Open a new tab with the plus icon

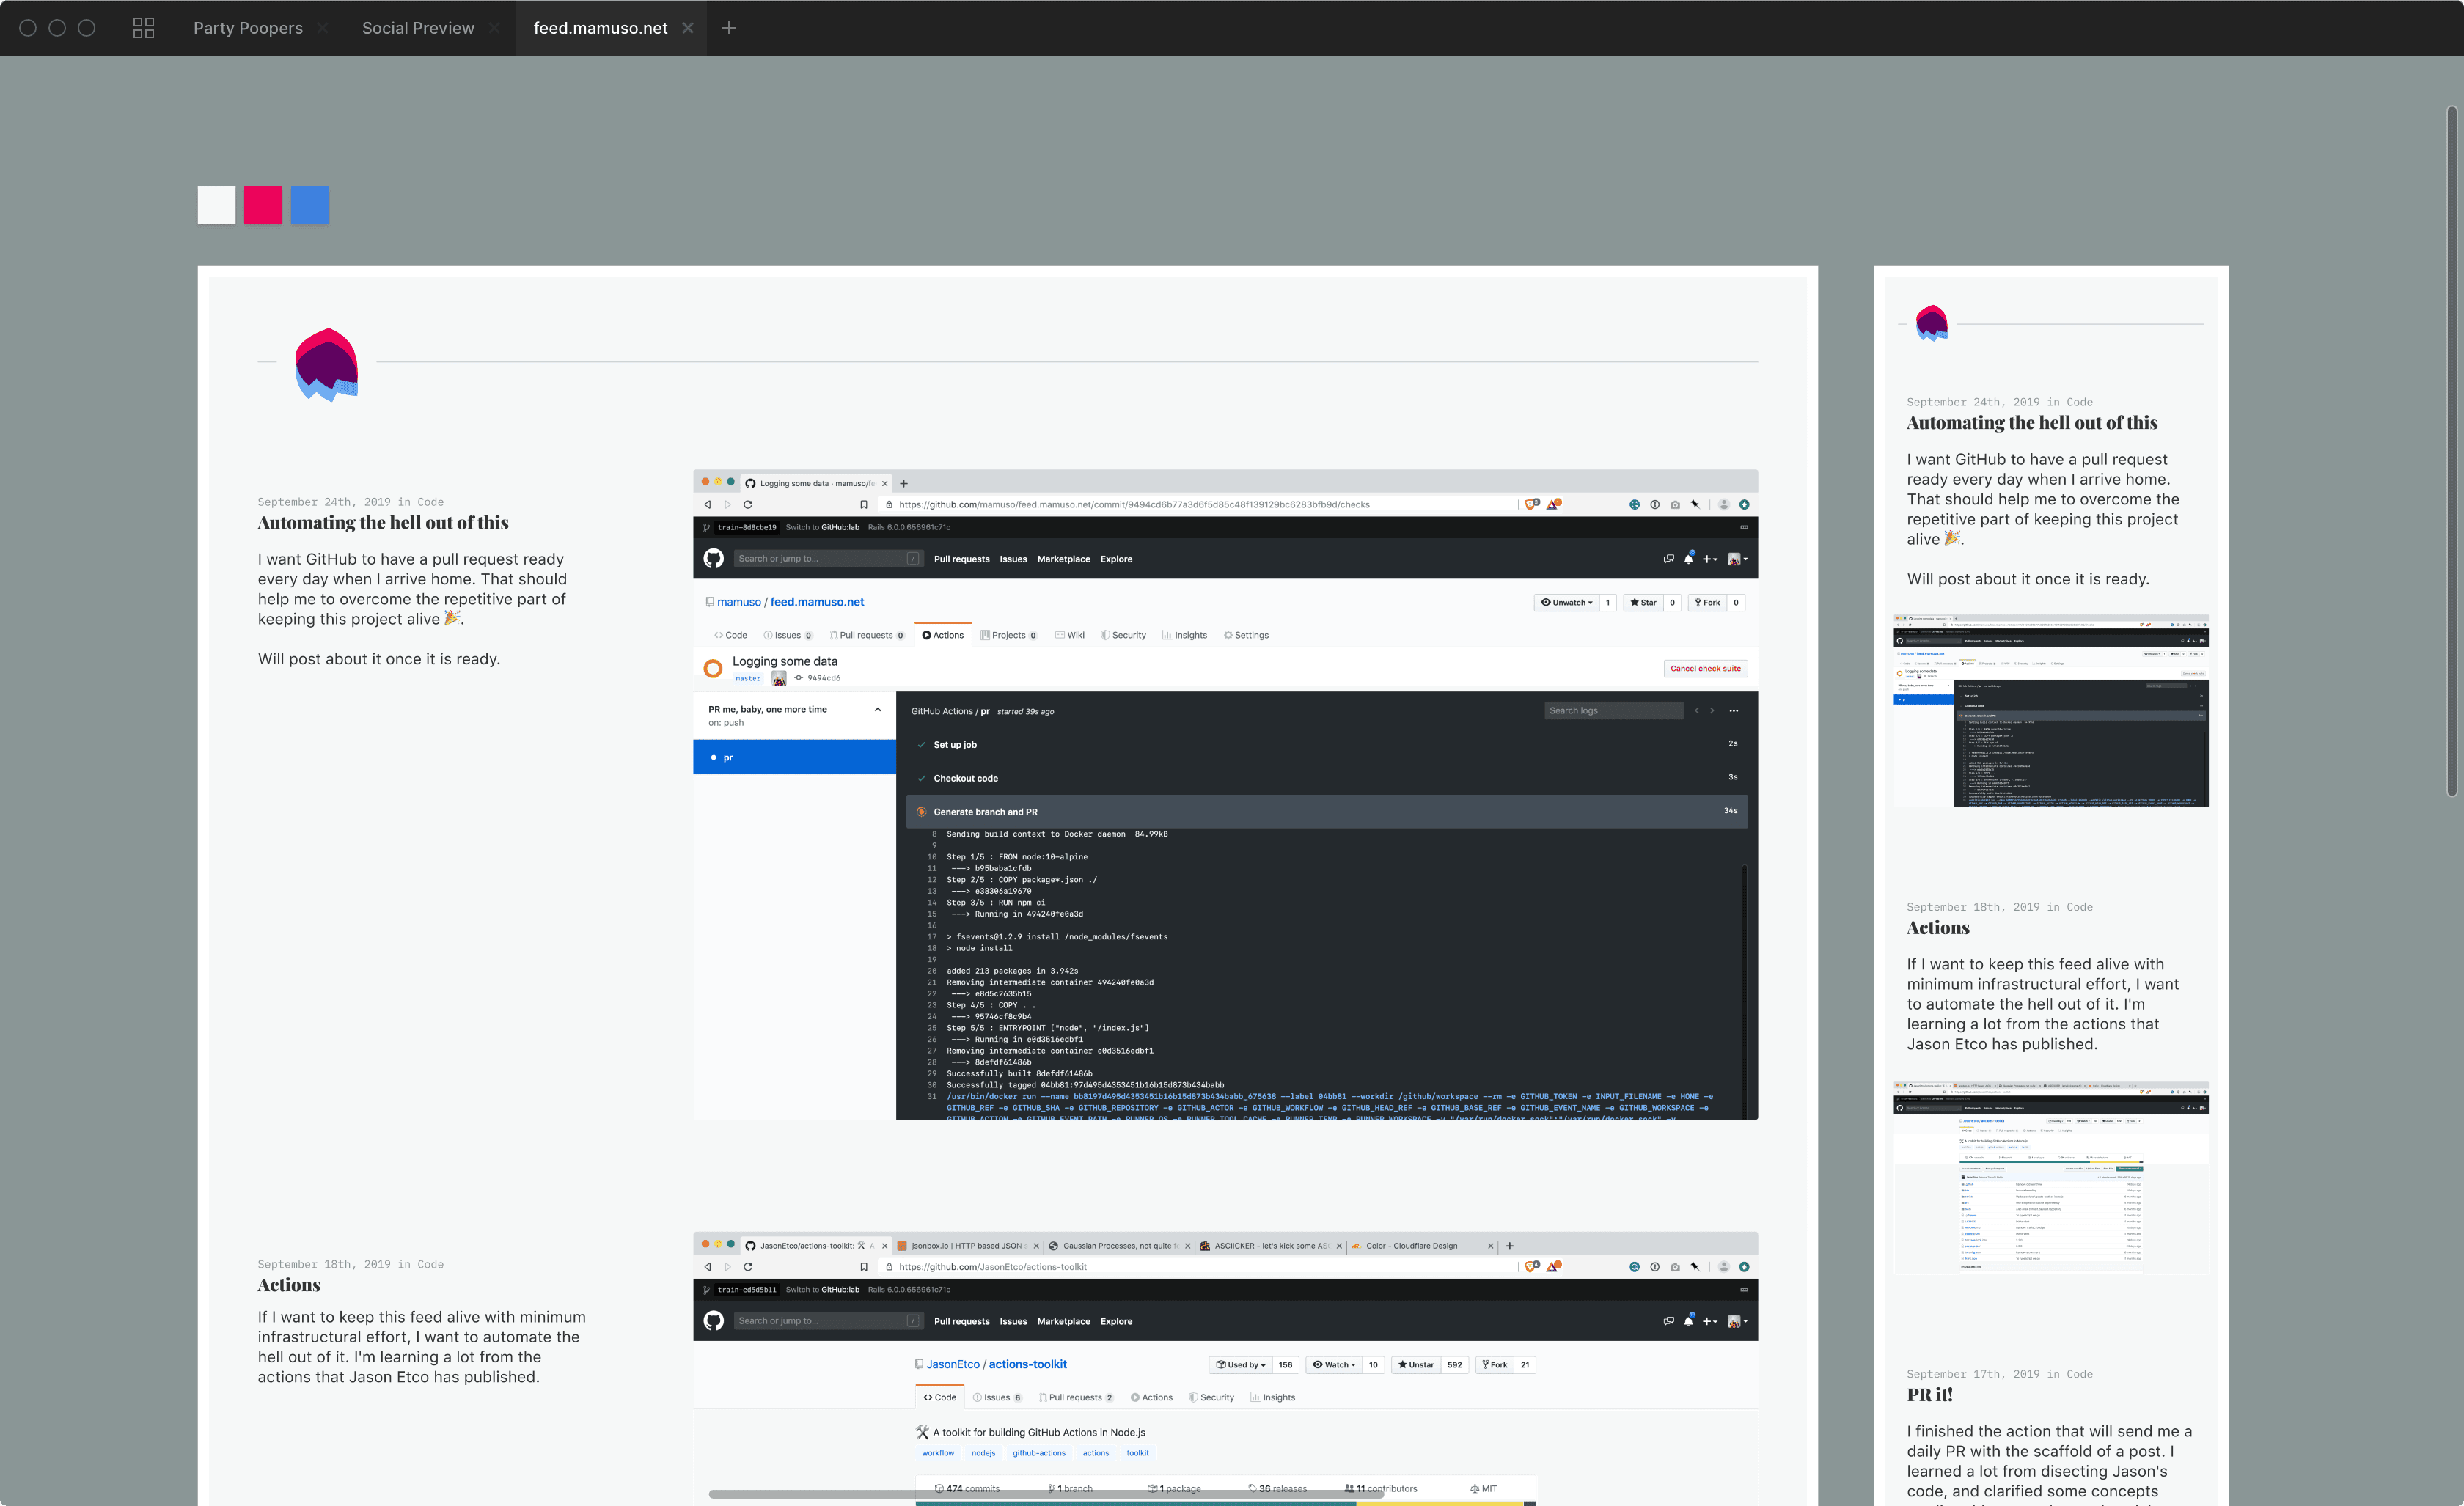point(729,28)
